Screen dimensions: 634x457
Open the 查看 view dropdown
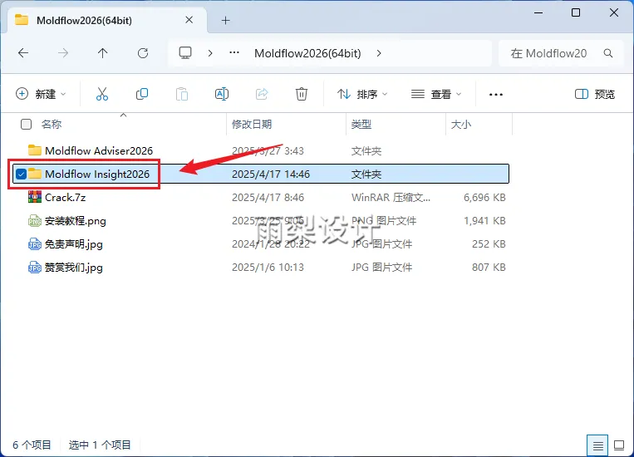(436, 94)
